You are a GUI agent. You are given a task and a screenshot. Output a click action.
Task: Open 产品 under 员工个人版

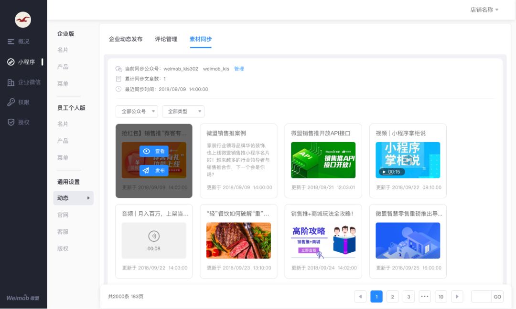point(63,141)
